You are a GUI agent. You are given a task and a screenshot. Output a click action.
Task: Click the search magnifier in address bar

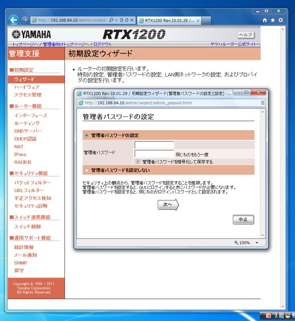point(111,20)
